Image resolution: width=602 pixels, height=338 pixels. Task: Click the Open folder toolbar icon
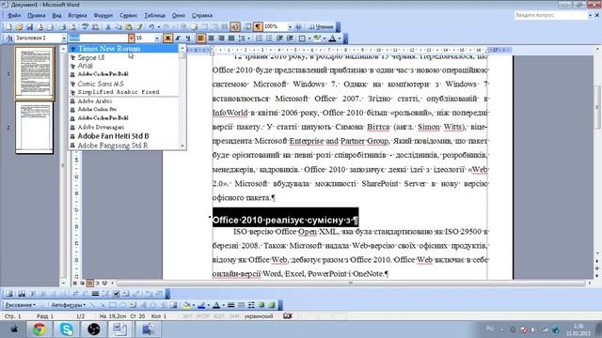pos(19,27)
